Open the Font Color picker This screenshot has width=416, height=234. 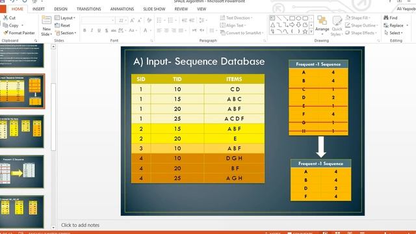147,31
